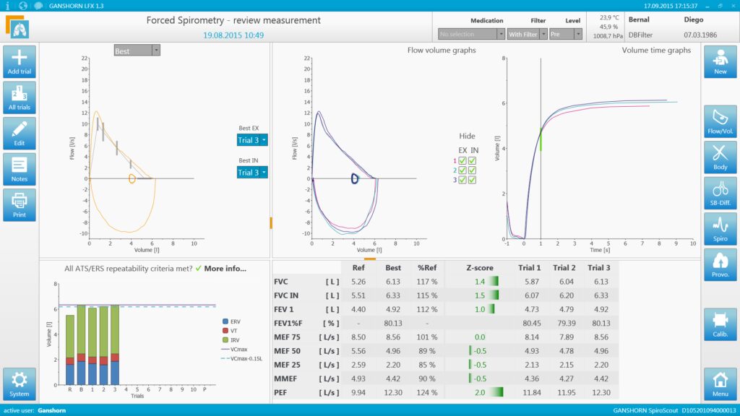Click the info icon in title bar
Image resolution: width=740 pixels, height=416 pixels.
pyautogui.click(x=7, y=6)
